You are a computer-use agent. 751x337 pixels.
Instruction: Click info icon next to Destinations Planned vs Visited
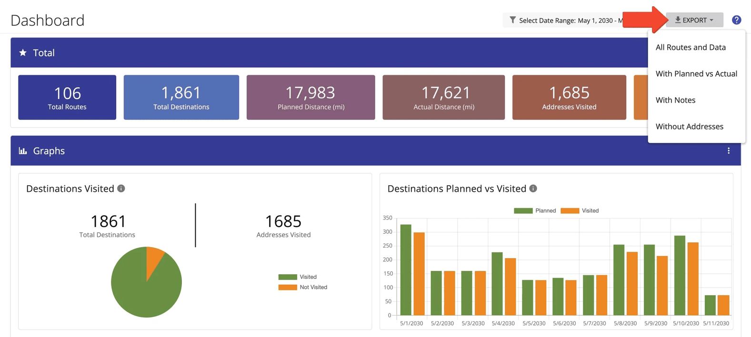pos(533,188)
